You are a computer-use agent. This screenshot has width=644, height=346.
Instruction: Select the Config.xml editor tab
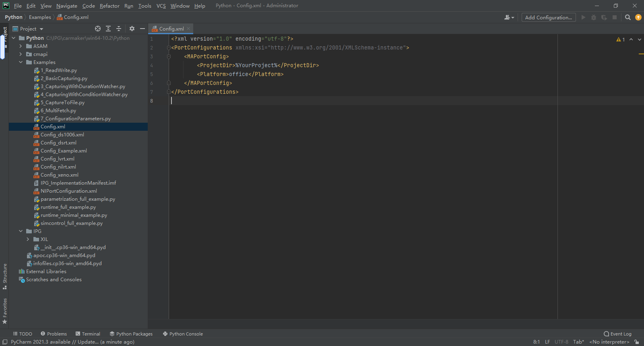pos(171,29)
